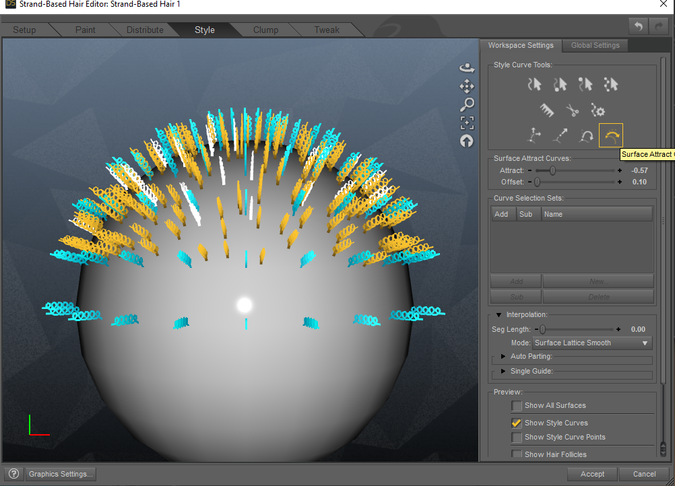
Task: Switch to the Setup tab
Action: tap(24, 30)
